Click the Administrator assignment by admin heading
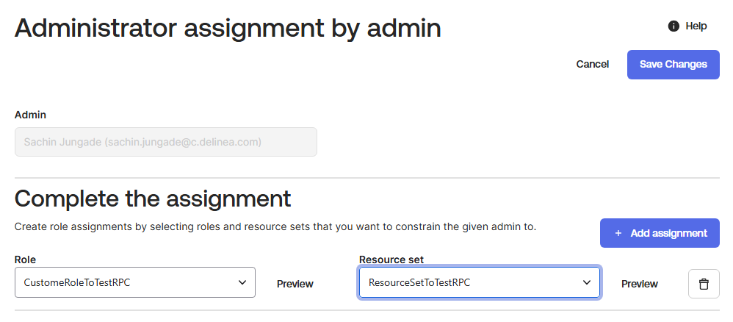733x322 pixels. pos(228,28)
